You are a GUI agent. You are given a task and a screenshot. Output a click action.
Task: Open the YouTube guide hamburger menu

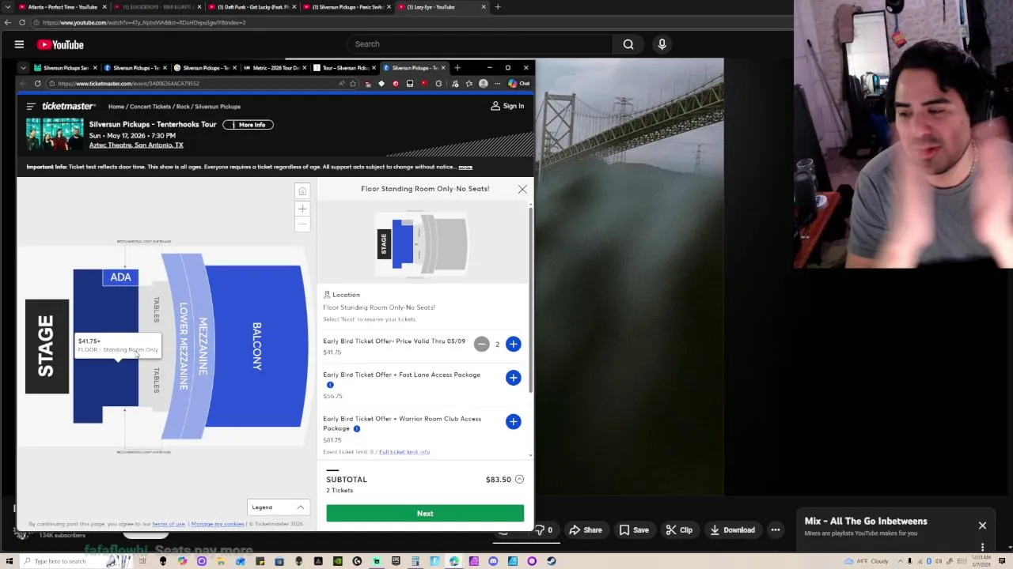click(19, 45)
